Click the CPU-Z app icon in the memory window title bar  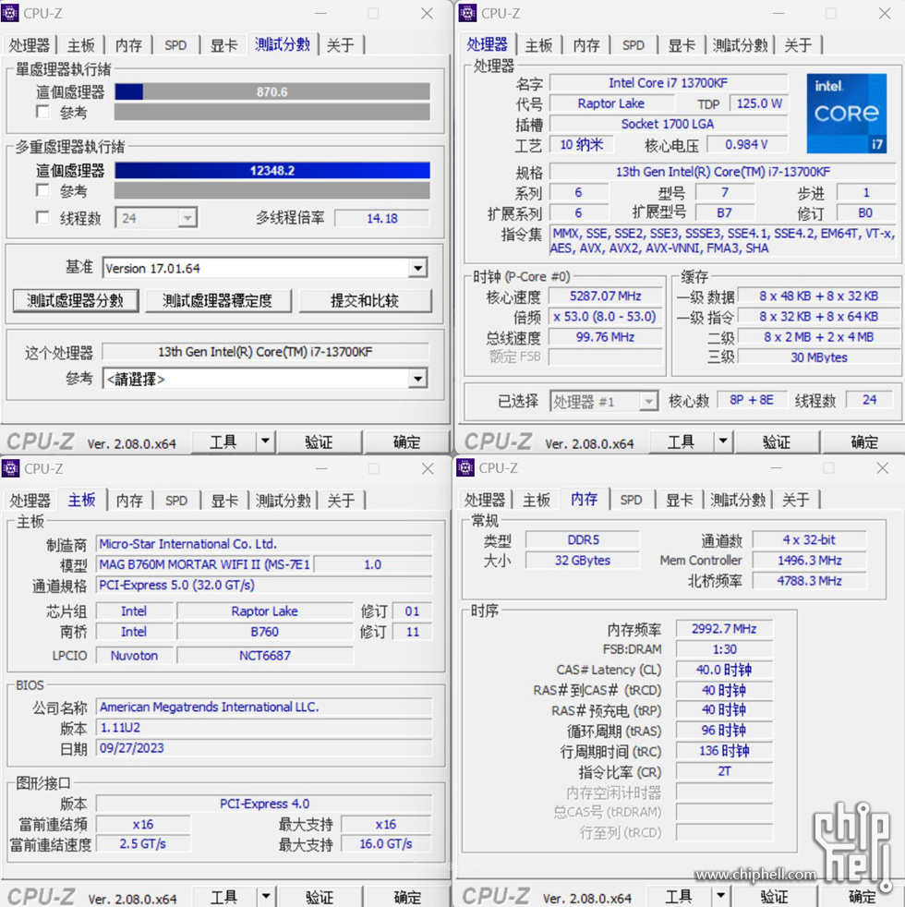tap(465, 467)
